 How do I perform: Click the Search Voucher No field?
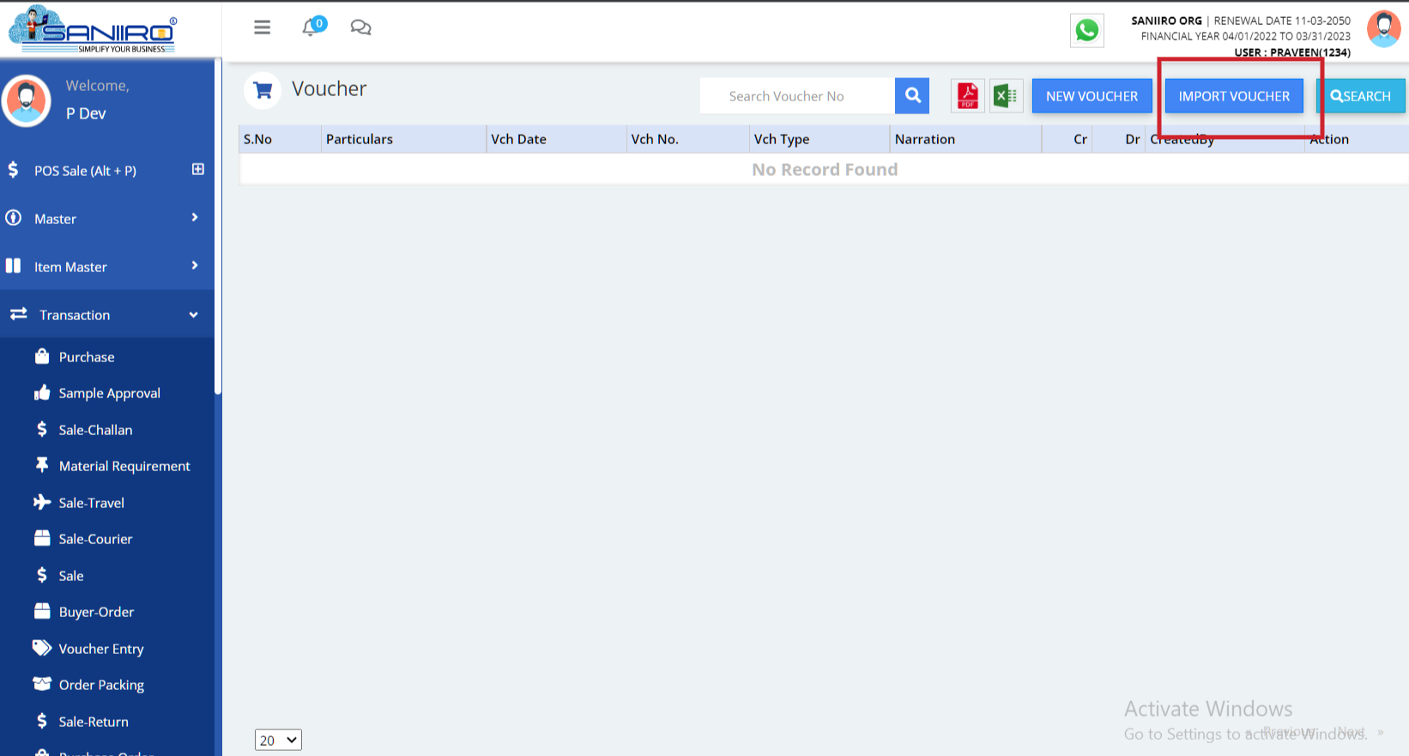(797, 96)
